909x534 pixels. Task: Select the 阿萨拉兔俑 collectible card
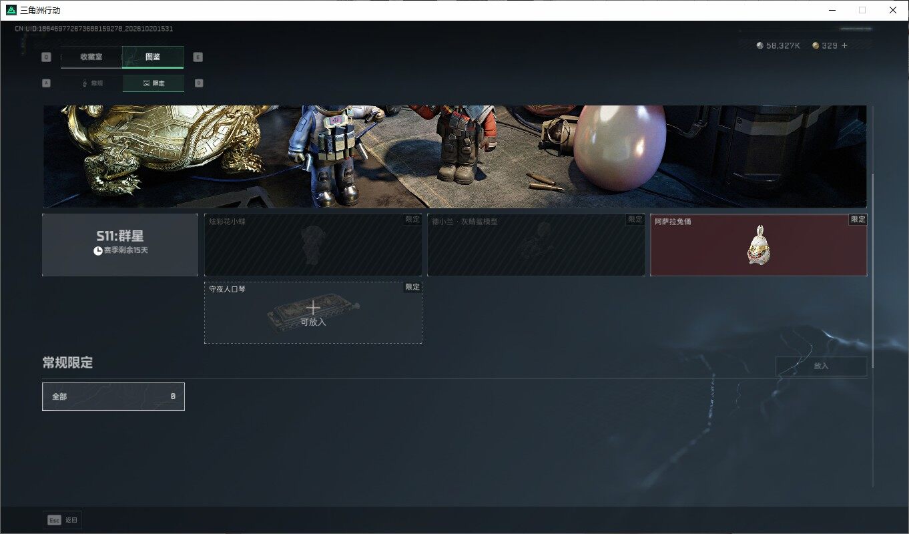[x=759, y=245]
